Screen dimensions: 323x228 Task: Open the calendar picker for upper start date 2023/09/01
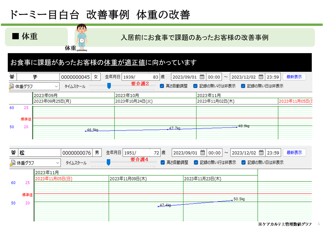click(x=202, y=77)
